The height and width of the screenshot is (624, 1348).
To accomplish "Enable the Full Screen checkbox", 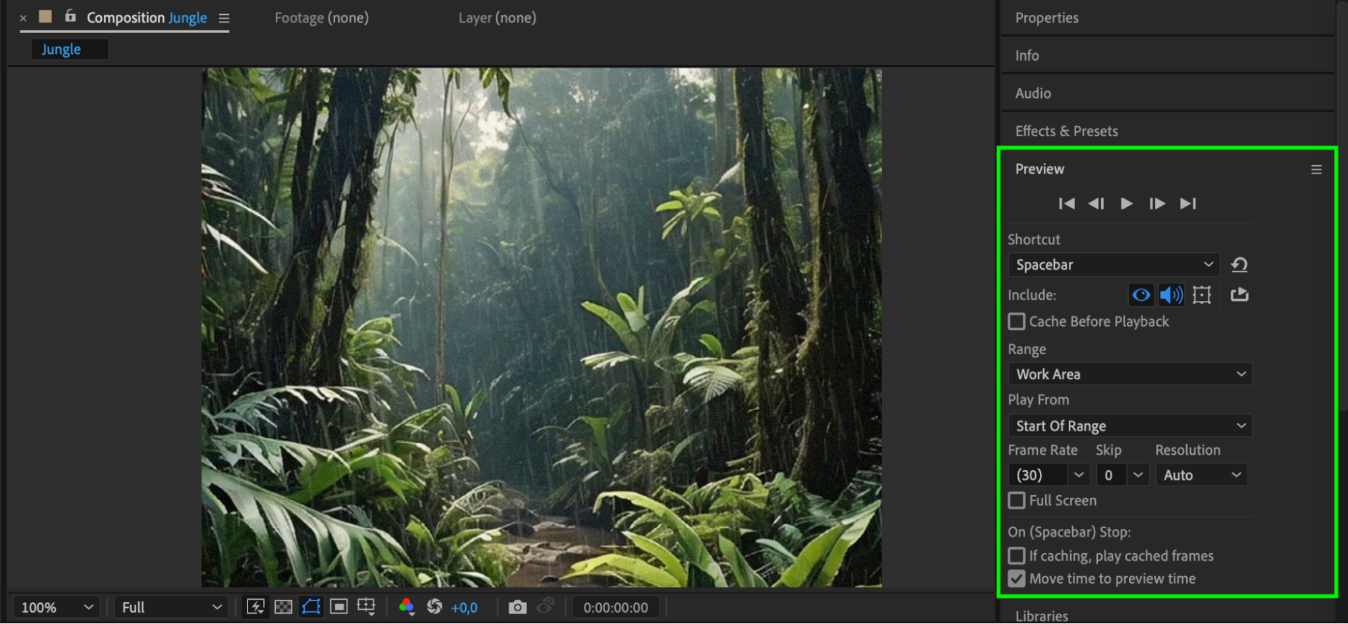I will click(x=1017, y=501).
